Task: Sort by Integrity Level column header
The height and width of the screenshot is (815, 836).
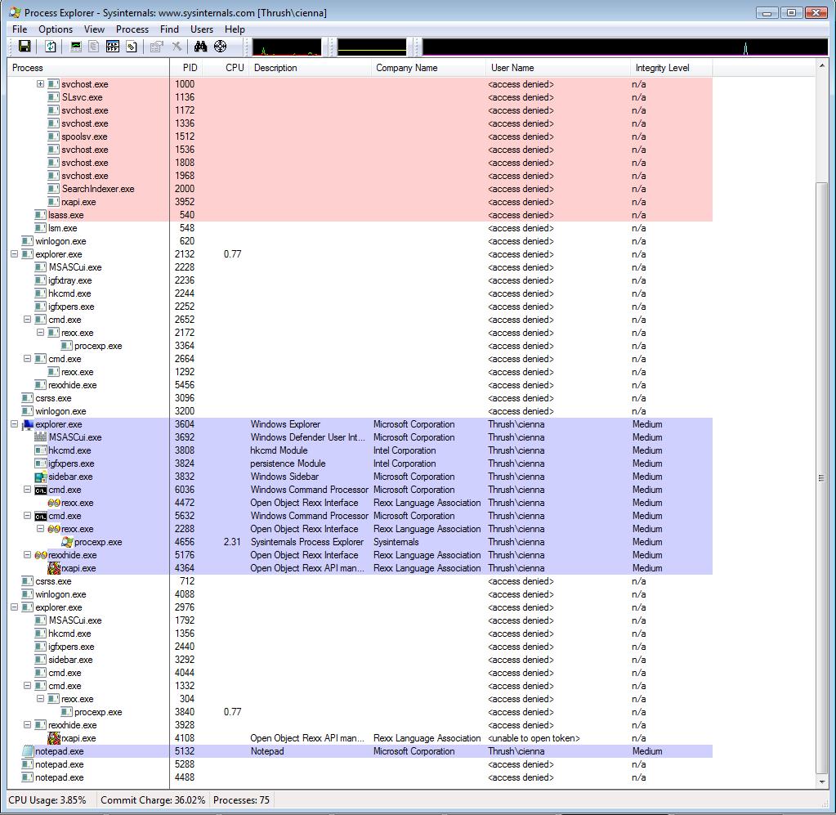Action: 671,68
